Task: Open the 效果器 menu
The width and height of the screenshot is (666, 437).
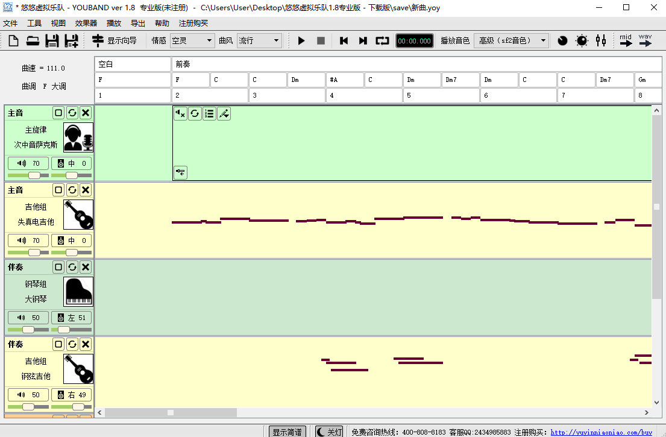Action: click(86, 24)
